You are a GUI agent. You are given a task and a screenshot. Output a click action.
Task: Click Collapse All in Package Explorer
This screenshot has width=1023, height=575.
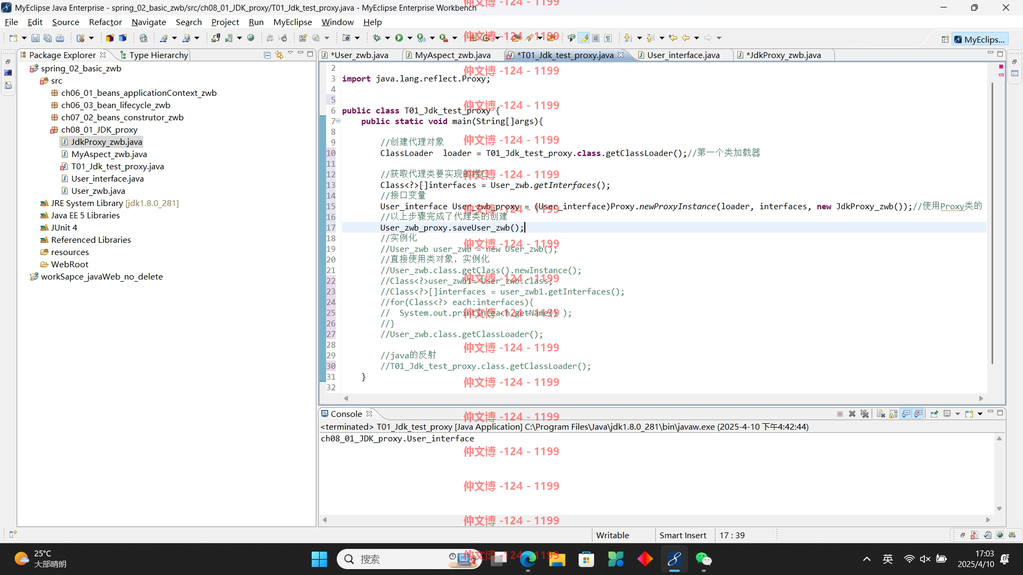point(267,55)
